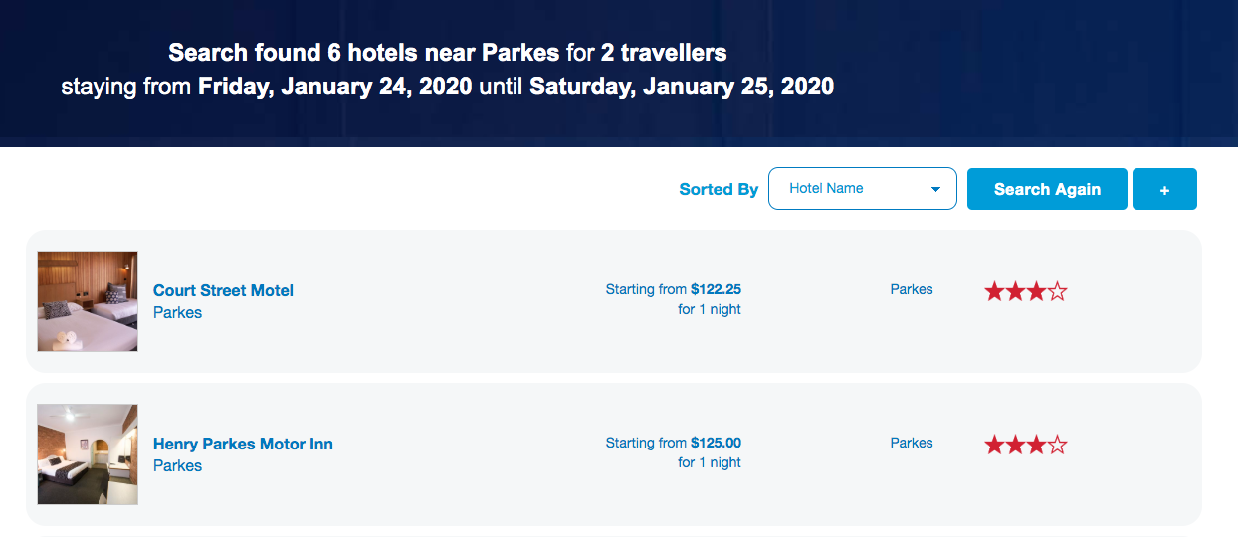Click the first red star for Henry Parkes Motor Inn
1238x537 pixels.
tap(994, 445)
